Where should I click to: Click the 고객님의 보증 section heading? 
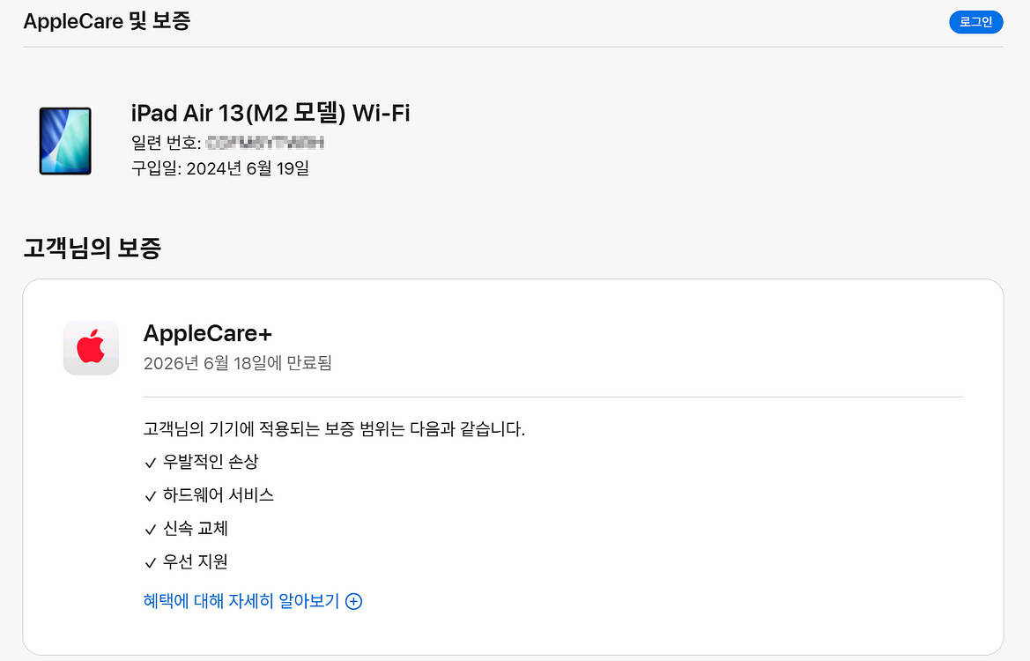point(92,249)
